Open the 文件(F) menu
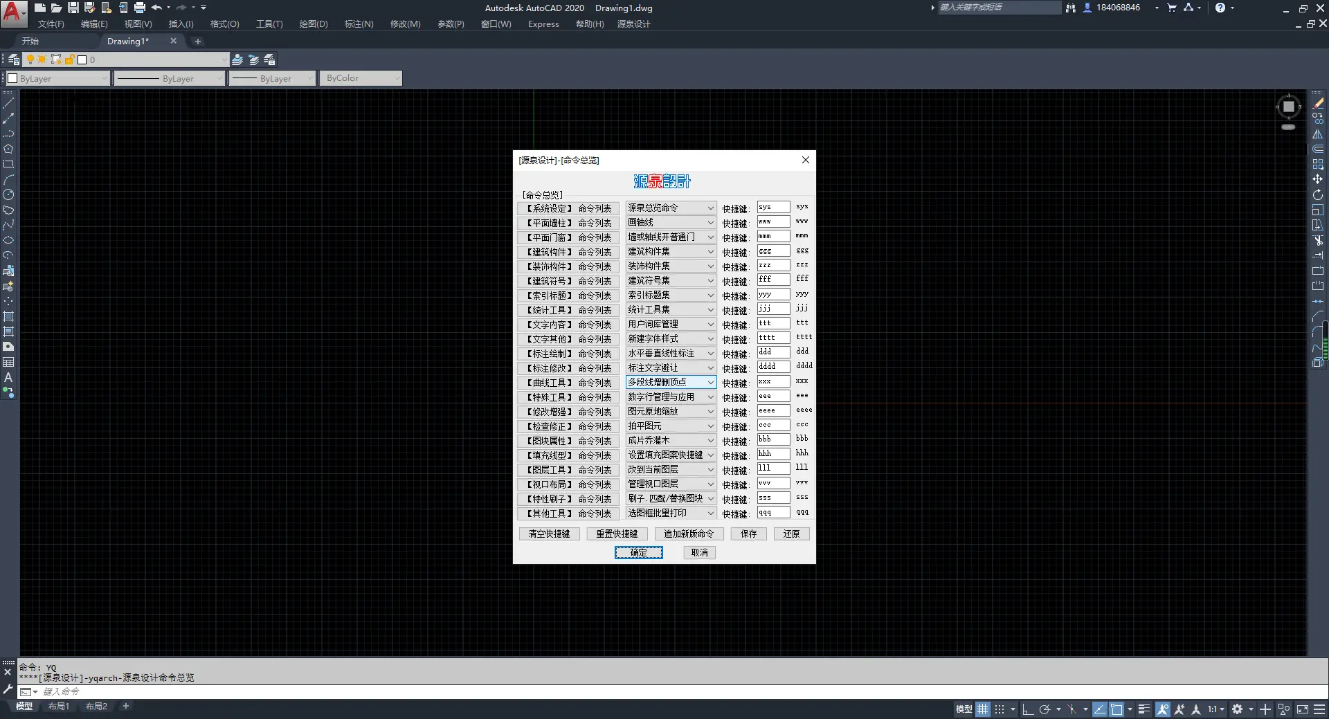Viewport: 1329px width, 719px height. click(x=51, y=24)
